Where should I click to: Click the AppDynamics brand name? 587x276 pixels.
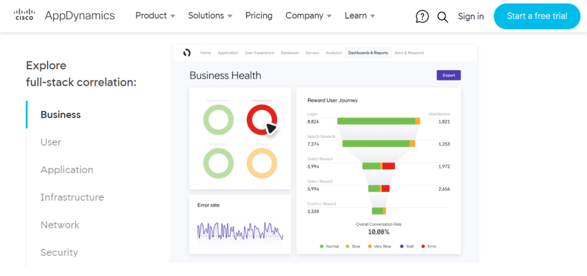80,16
